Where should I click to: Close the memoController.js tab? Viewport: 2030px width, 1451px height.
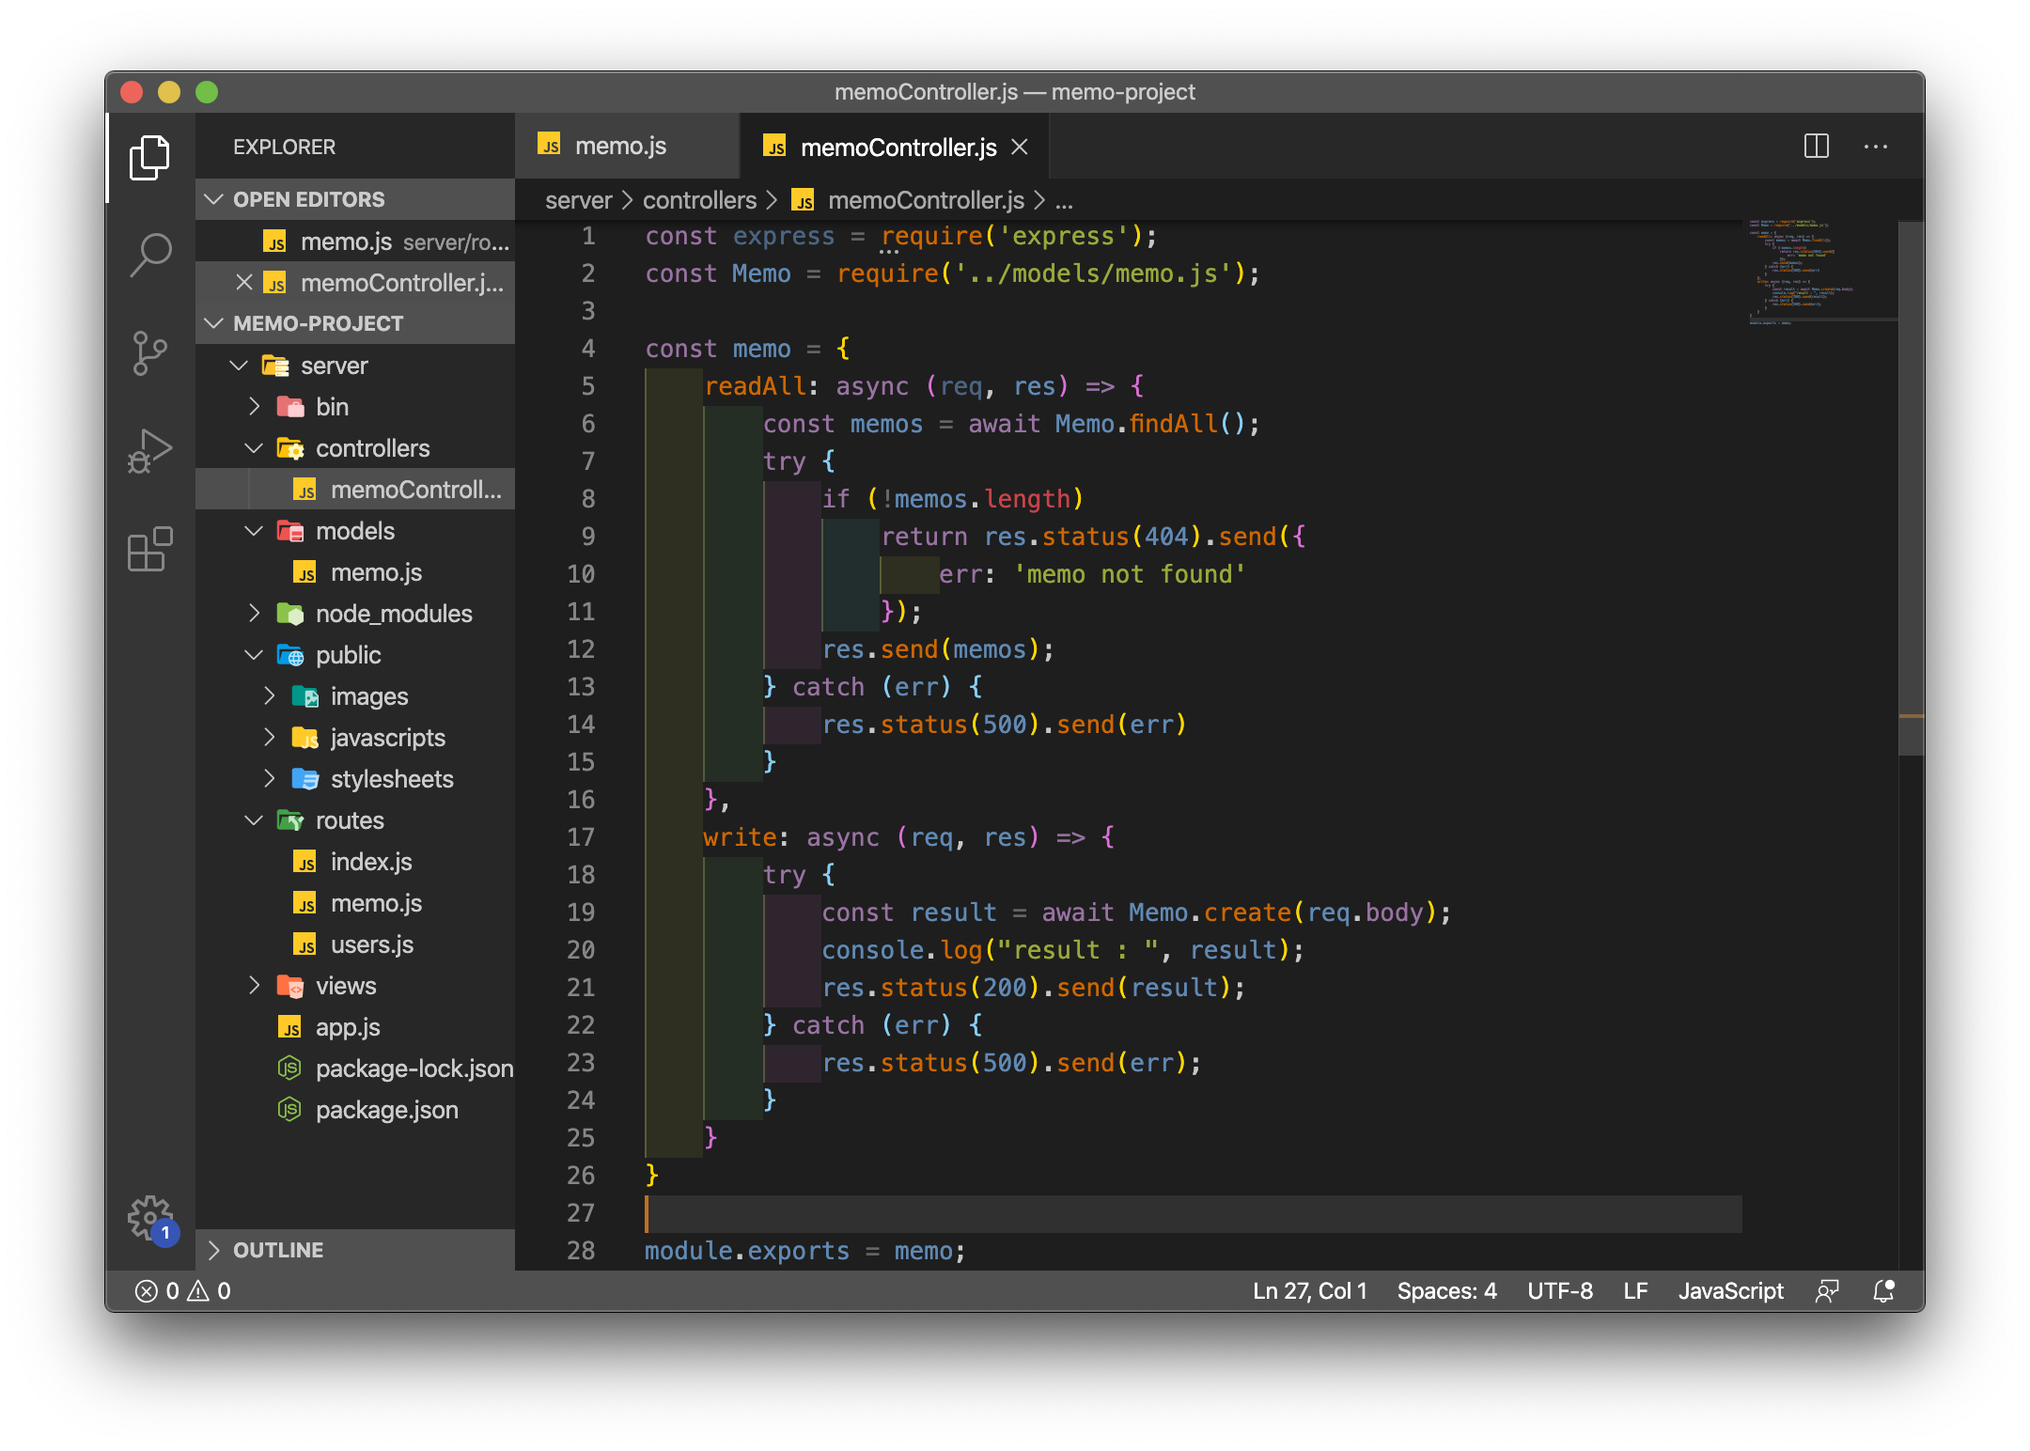(x=1020, y=148)
